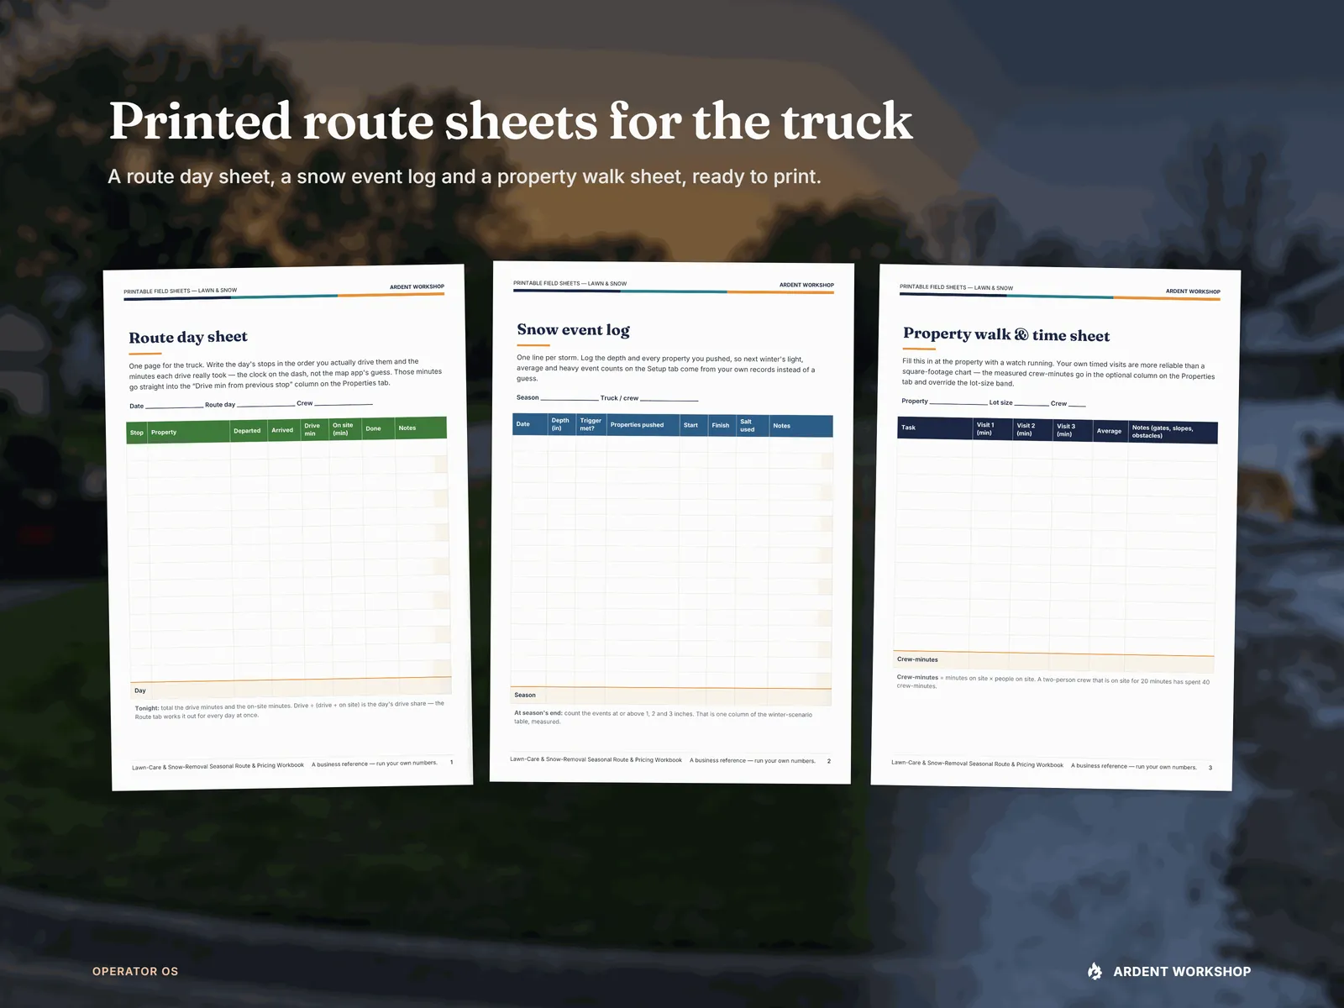Click the 'Season' total row in snow log
The image size is (1344, 1008).
click(671, 696)
